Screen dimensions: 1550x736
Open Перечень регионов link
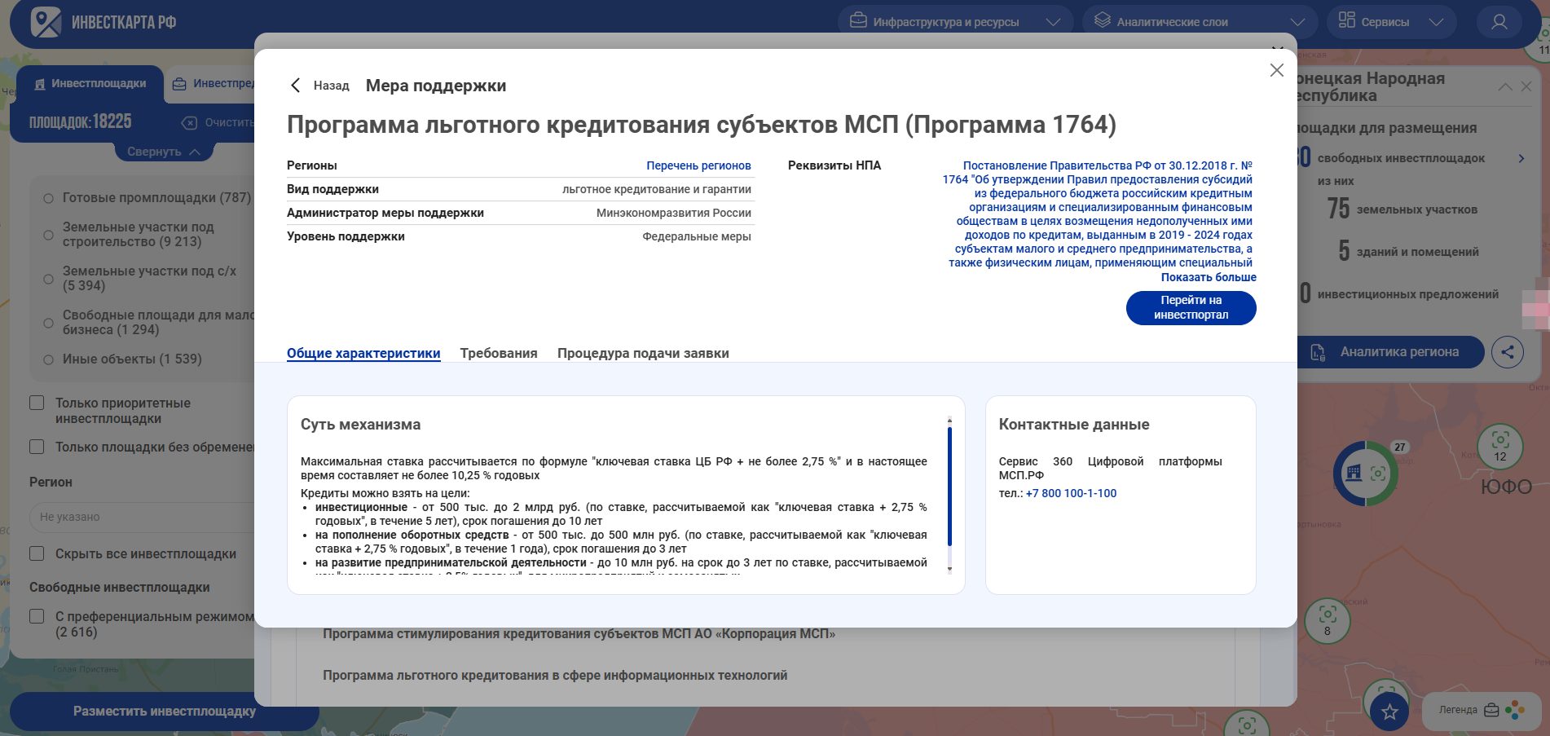coord(698,165)
